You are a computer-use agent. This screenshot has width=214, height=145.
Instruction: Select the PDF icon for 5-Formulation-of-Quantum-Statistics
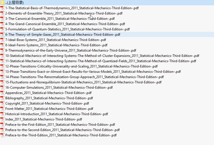tap(2, 29)
